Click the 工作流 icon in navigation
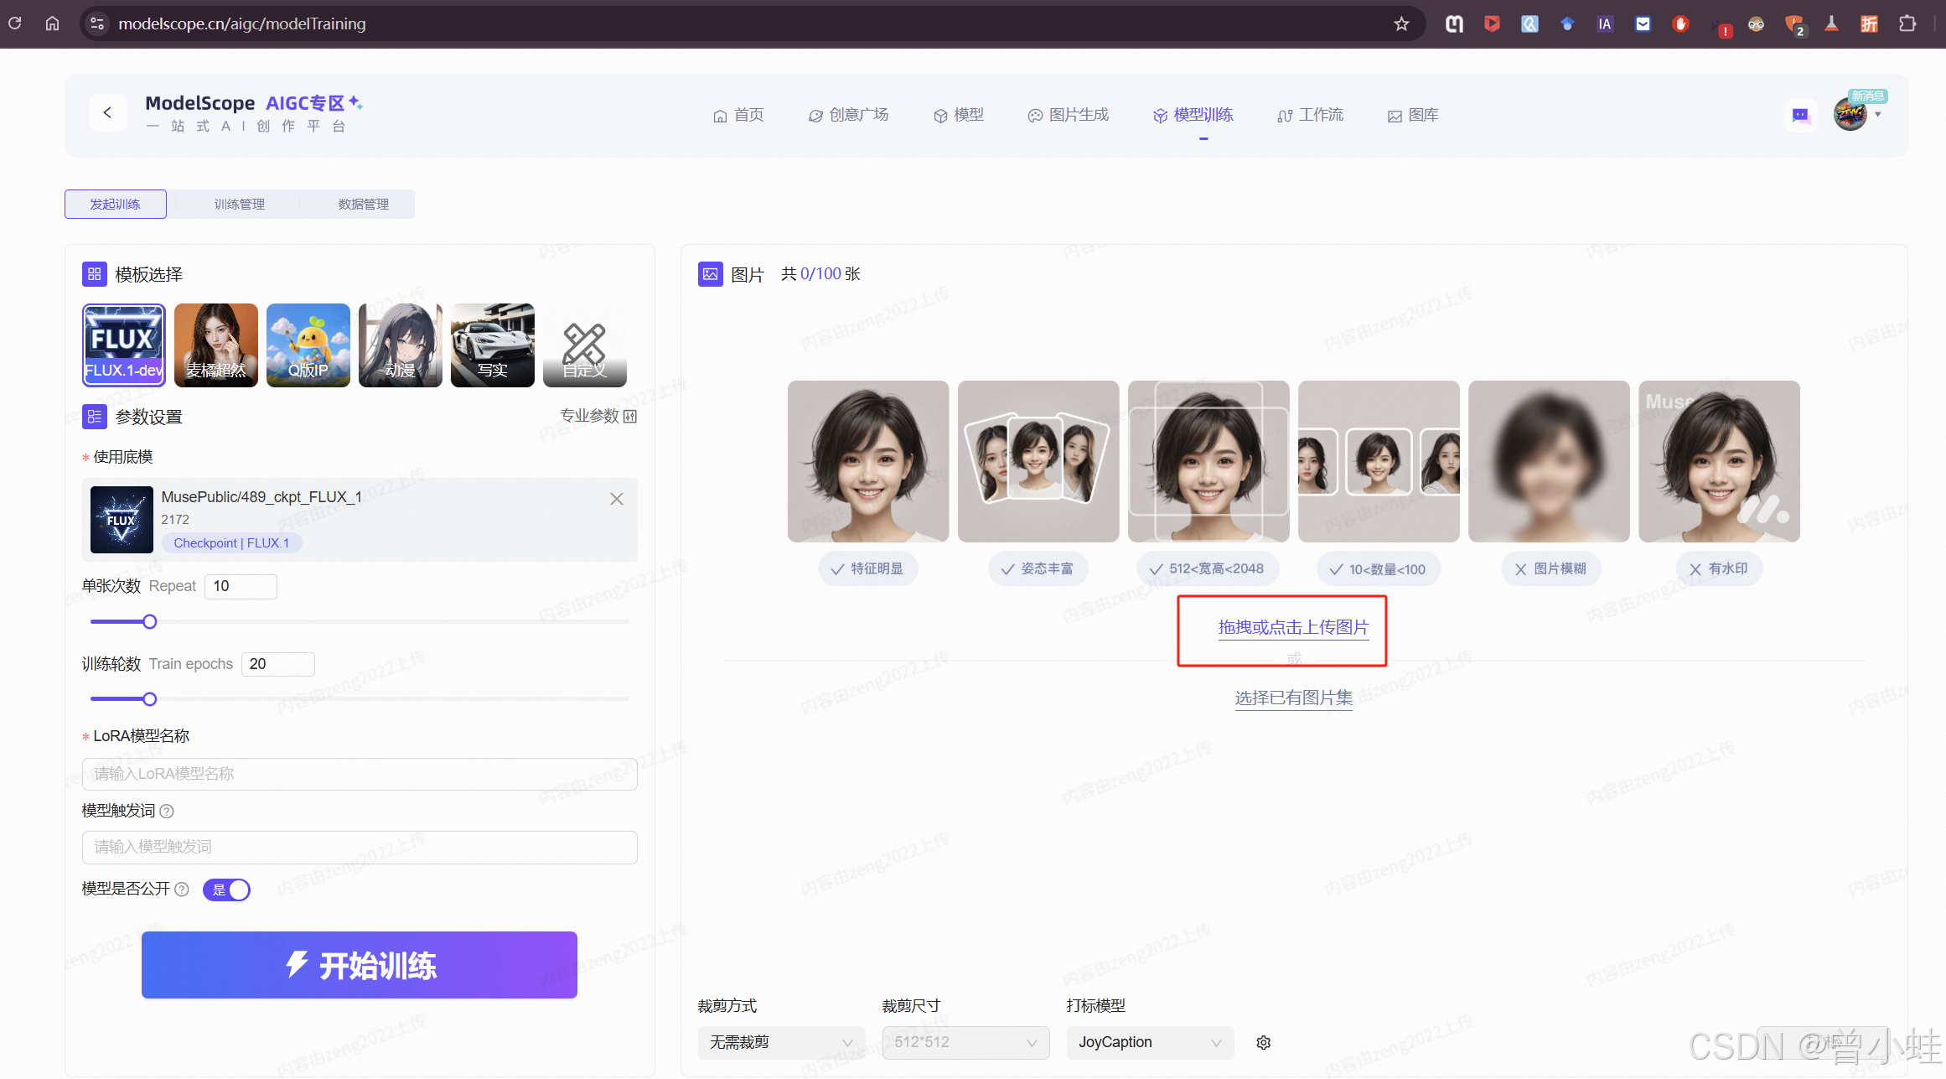Screen dimensions: 1946x1079 point(1285,115)
